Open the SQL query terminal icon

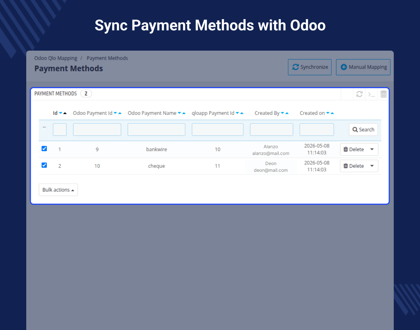[x=371, y=94]
